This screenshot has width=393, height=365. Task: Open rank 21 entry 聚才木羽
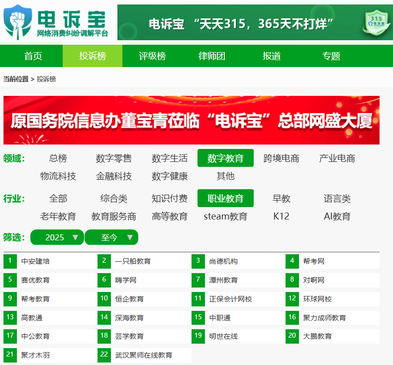point(35,355)
